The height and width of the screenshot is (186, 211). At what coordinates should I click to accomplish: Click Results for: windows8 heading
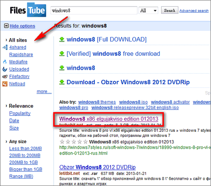80,26
